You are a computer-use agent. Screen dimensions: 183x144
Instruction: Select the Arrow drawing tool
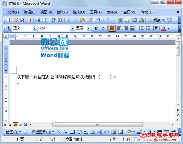(x=65, y=132)
